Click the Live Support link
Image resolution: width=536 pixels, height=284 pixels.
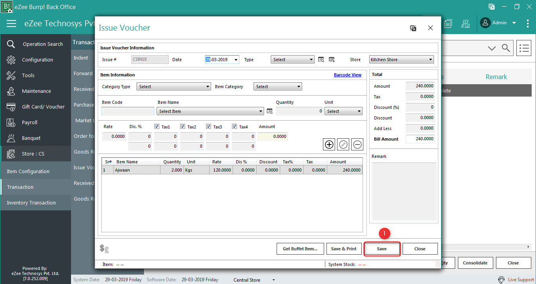coord(521,280)
